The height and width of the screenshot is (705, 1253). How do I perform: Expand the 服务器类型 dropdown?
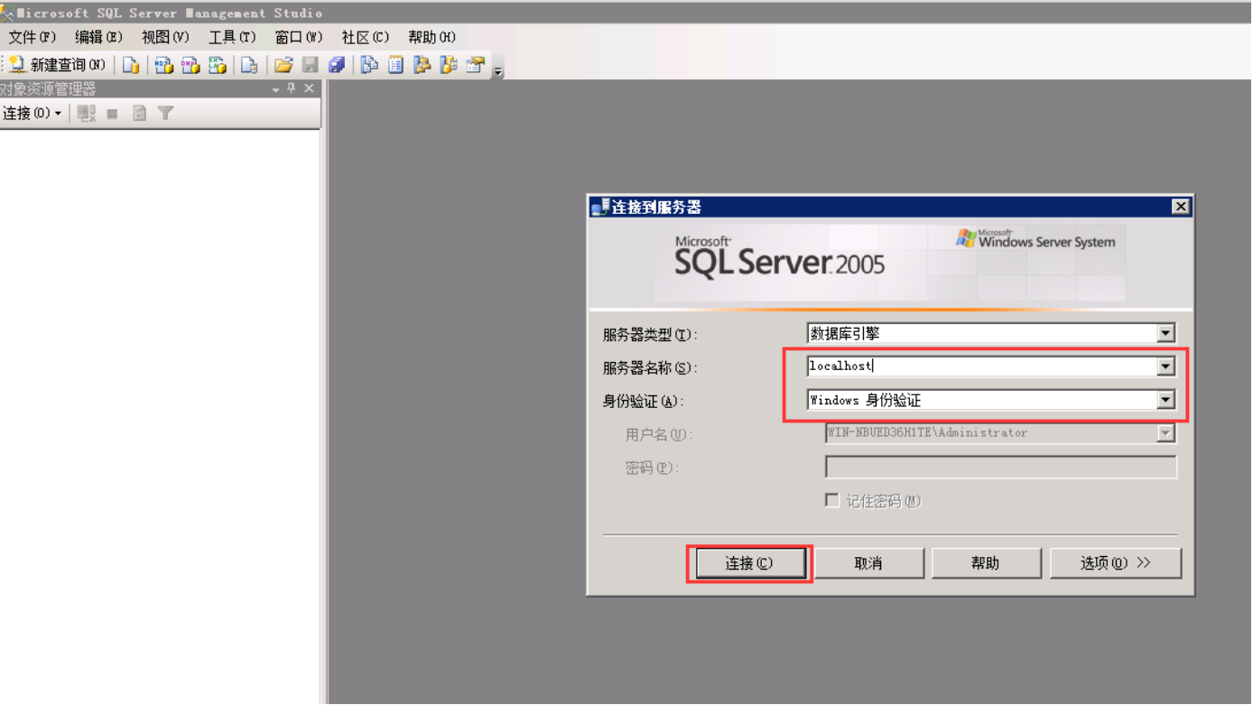coord(1165,333)
